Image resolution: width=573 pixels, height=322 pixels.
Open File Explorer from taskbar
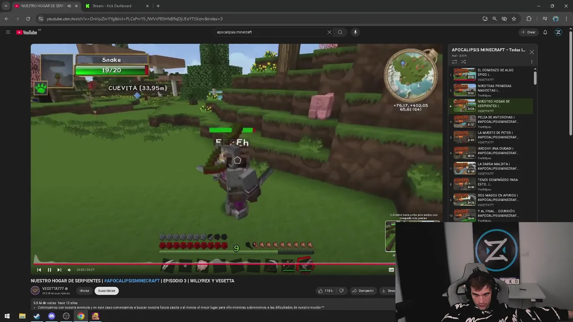click(22, 316)
